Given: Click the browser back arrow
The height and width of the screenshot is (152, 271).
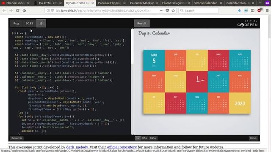Looking at the screenshot, I should pyautogui.click(x=4, y=11).
